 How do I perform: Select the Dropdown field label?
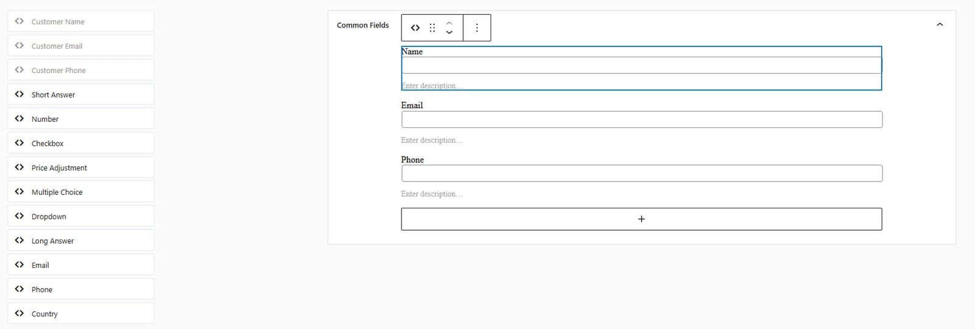49,216
